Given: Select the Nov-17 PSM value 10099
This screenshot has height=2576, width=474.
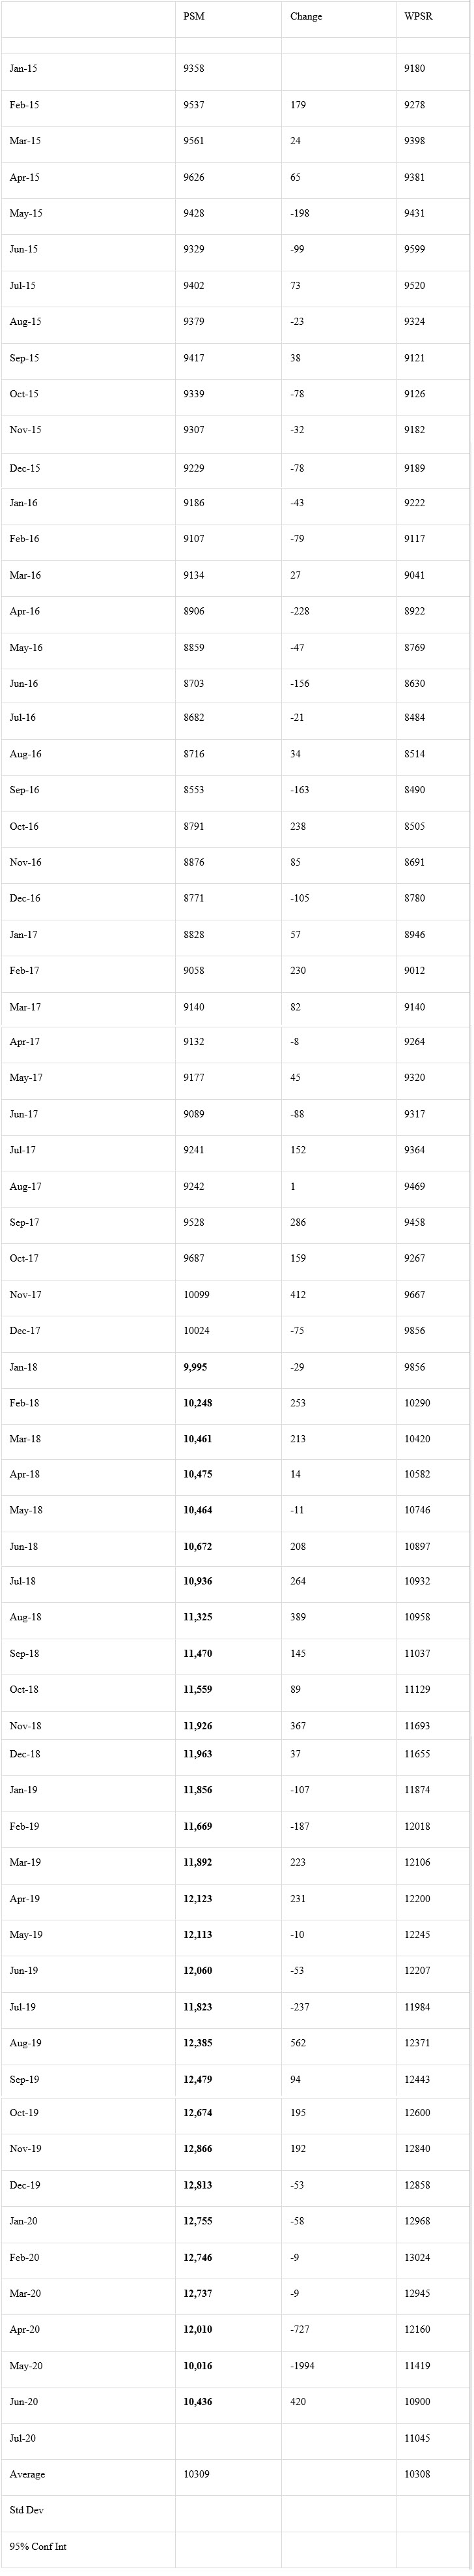Looking at the screenshot, I should (197, 1296).
